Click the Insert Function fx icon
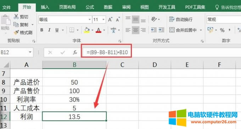Viewport: 241px width, 129px height. click(x=75, y=53)
